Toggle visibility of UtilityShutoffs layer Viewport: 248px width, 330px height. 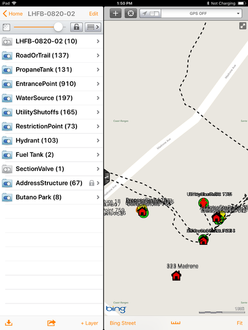pos(7,112)
